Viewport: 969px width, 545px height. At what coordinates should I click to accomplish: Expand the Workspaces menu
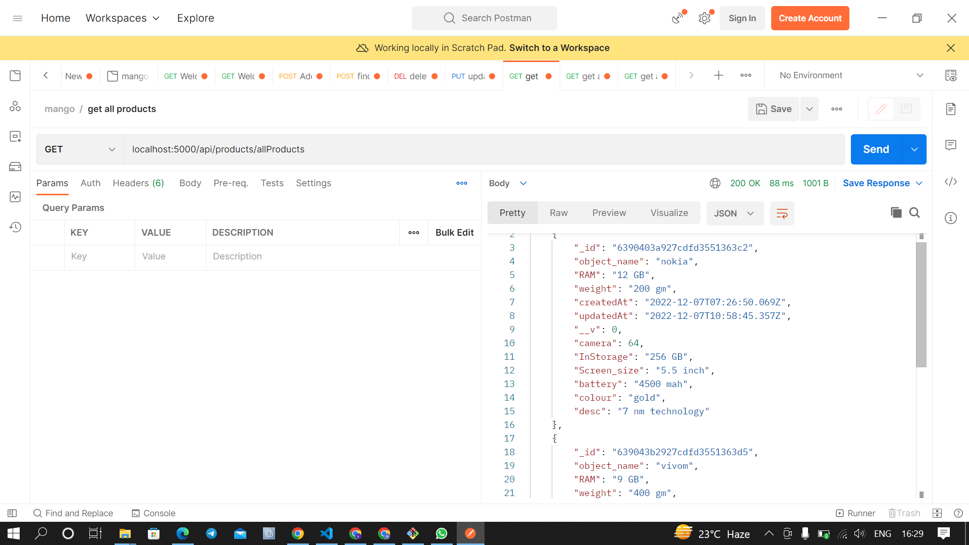(123, 18)
